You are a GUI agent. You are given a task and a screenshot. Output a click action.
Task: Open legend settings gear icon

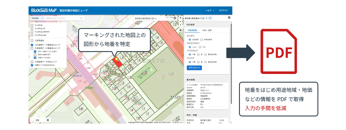[48, 120]
